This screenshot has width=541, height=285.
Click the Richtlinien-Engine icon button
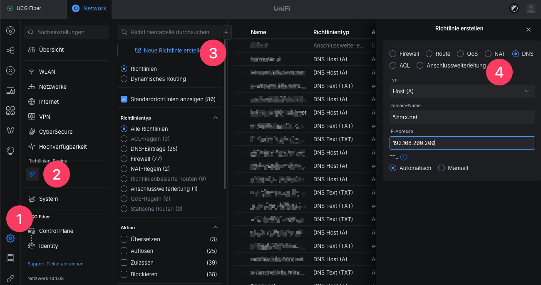[32, 174]
